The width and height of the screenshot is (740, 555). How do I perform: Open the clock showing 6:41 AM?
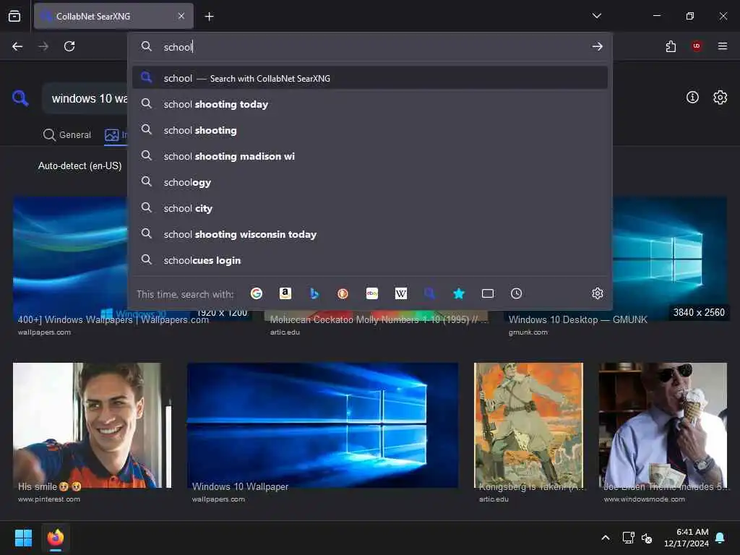(x=687, y=538)
